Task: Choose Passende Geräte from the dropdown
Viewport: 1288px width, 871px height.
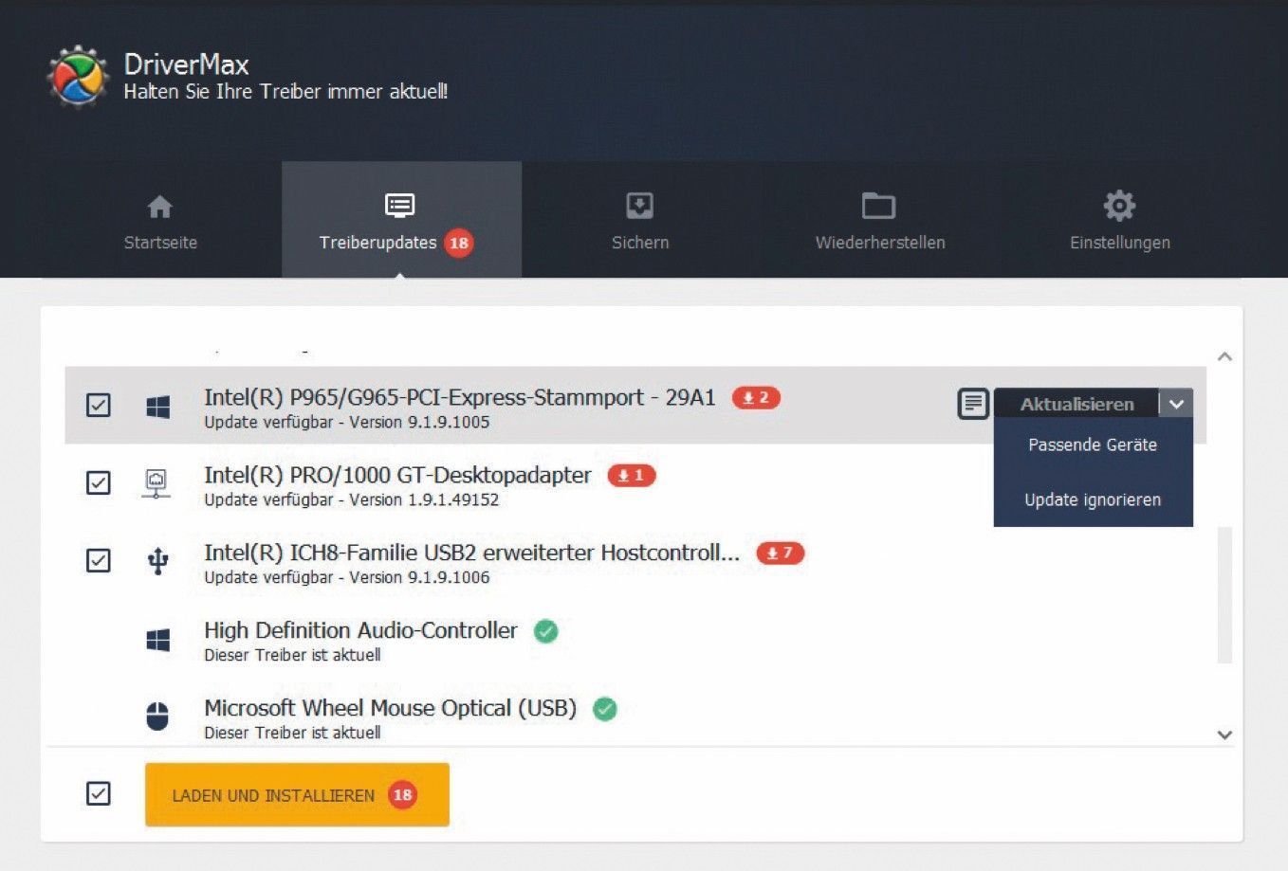Action: 1093,445
